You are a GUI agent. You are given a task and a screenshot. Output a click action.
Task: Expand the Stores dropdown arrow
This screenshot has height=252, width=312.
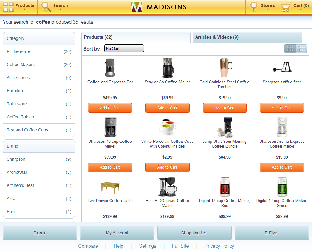268,9
